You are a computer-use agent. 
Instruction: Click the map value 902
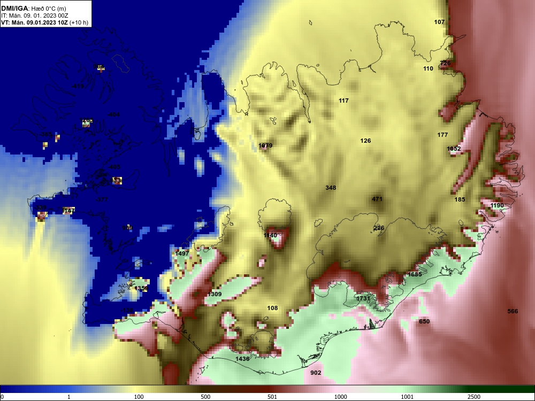[316, 373]
